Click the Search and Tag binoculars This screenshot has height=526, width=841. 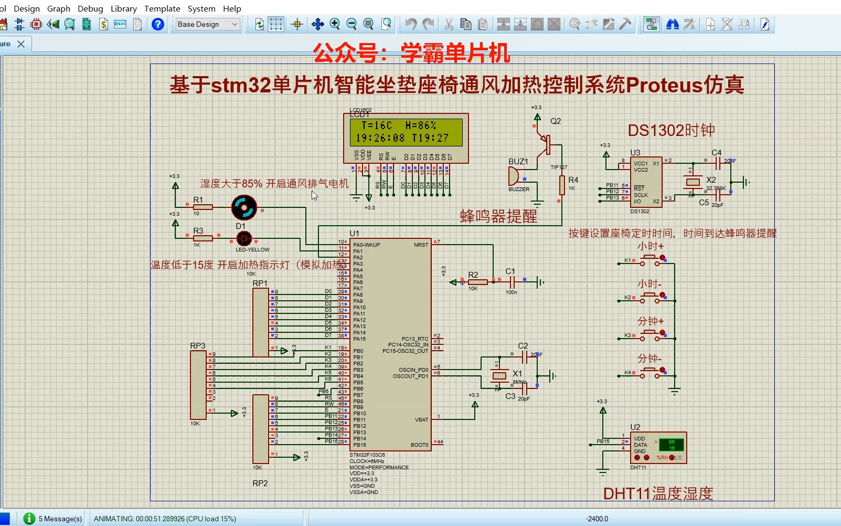coord(672,24)
